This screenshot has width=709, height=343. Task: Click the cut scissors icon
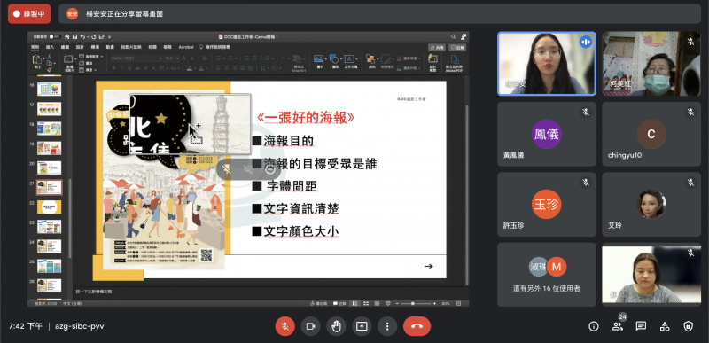49,57
